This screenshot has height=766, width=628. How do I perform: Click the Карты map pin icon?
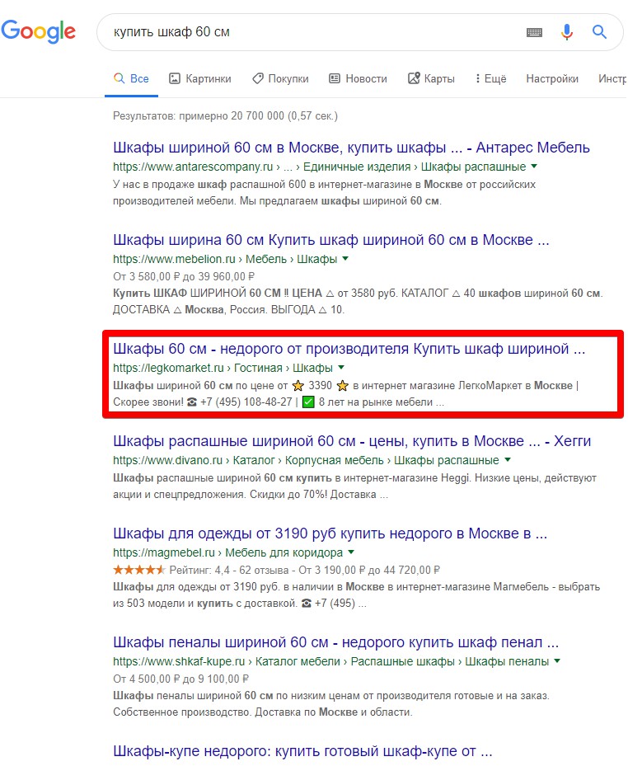414,78
